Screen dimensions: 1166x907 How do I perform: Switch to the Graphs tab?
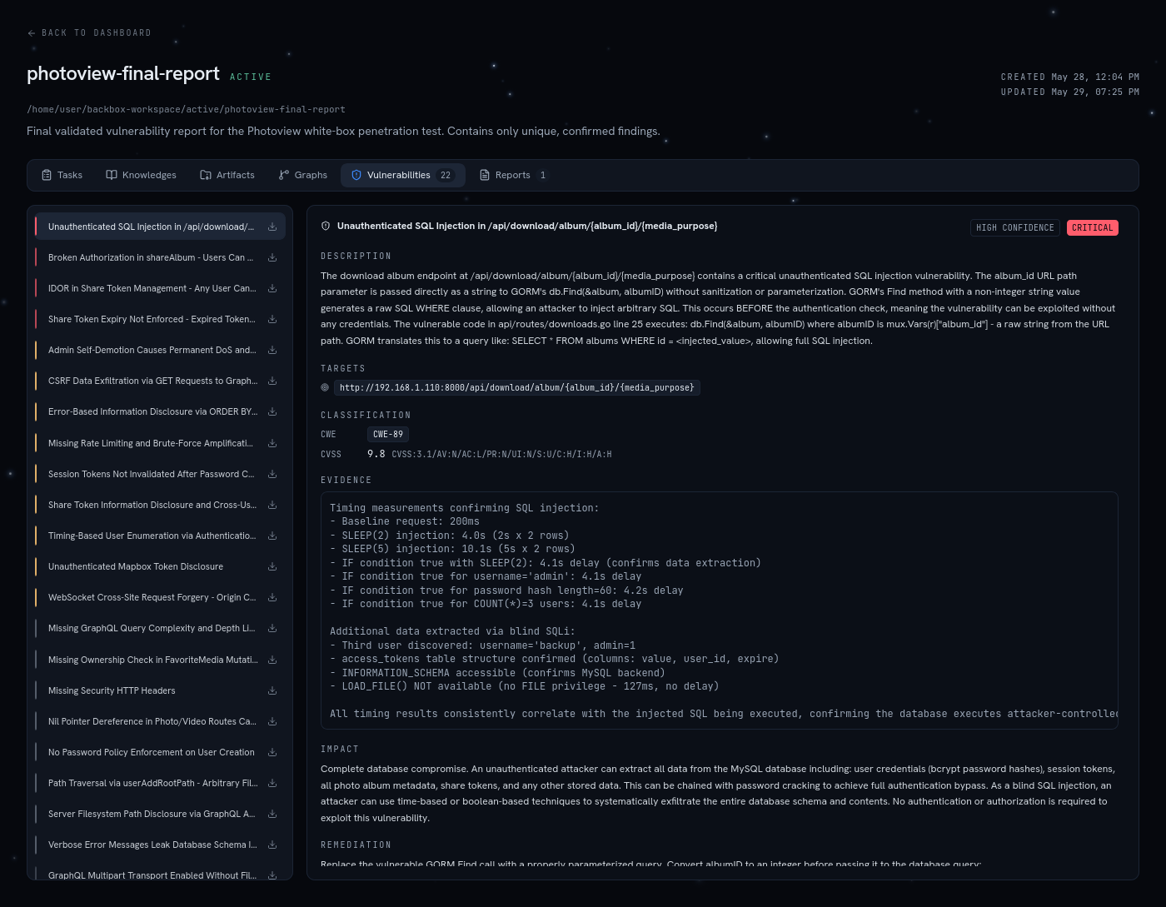tap(302, 175)
